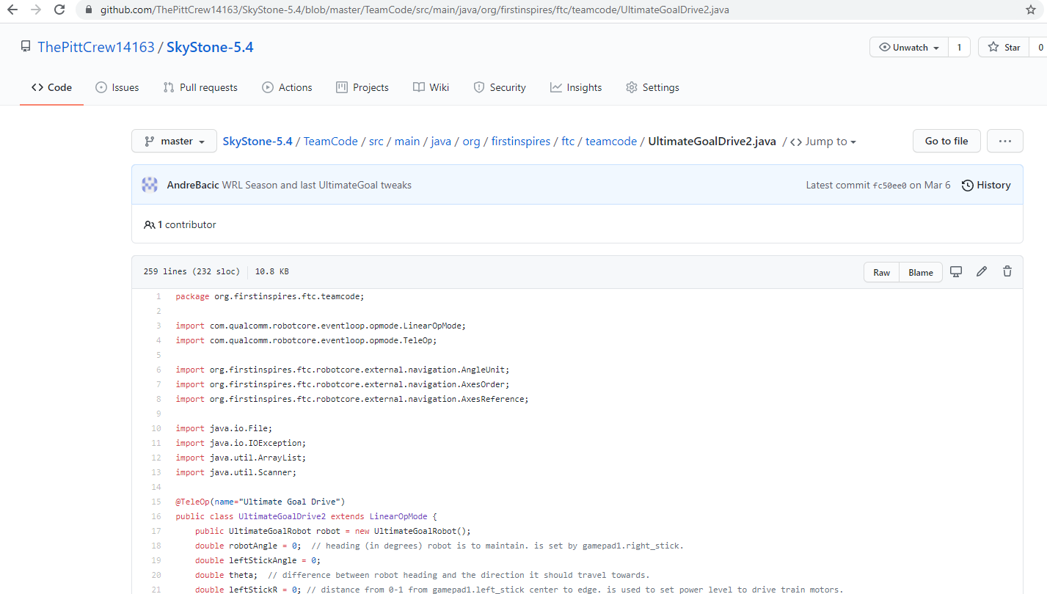
Task: Click AndreBacic's avatar image
Action: pos(150,185)
